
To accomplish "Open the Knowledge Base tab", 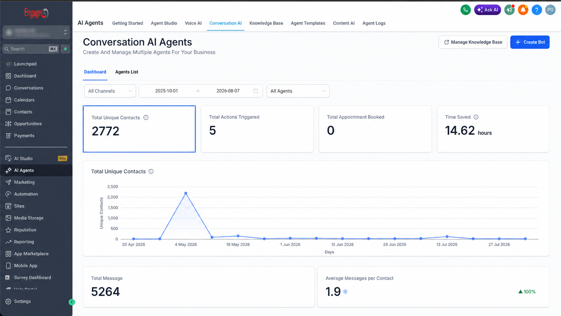I will coord(266,23).
